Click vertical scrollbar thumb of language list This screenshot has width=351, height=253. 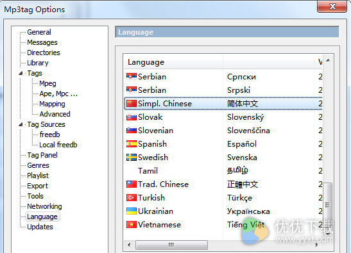click(x=328, y=204)
